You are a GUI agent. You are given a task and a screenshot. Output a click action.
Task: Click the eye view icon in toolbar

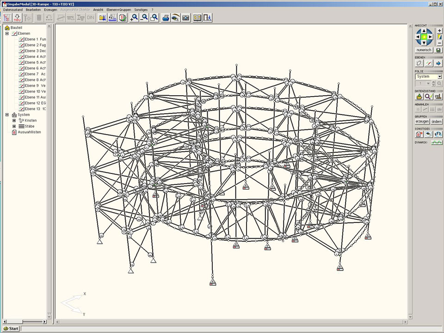click(176, 18)
